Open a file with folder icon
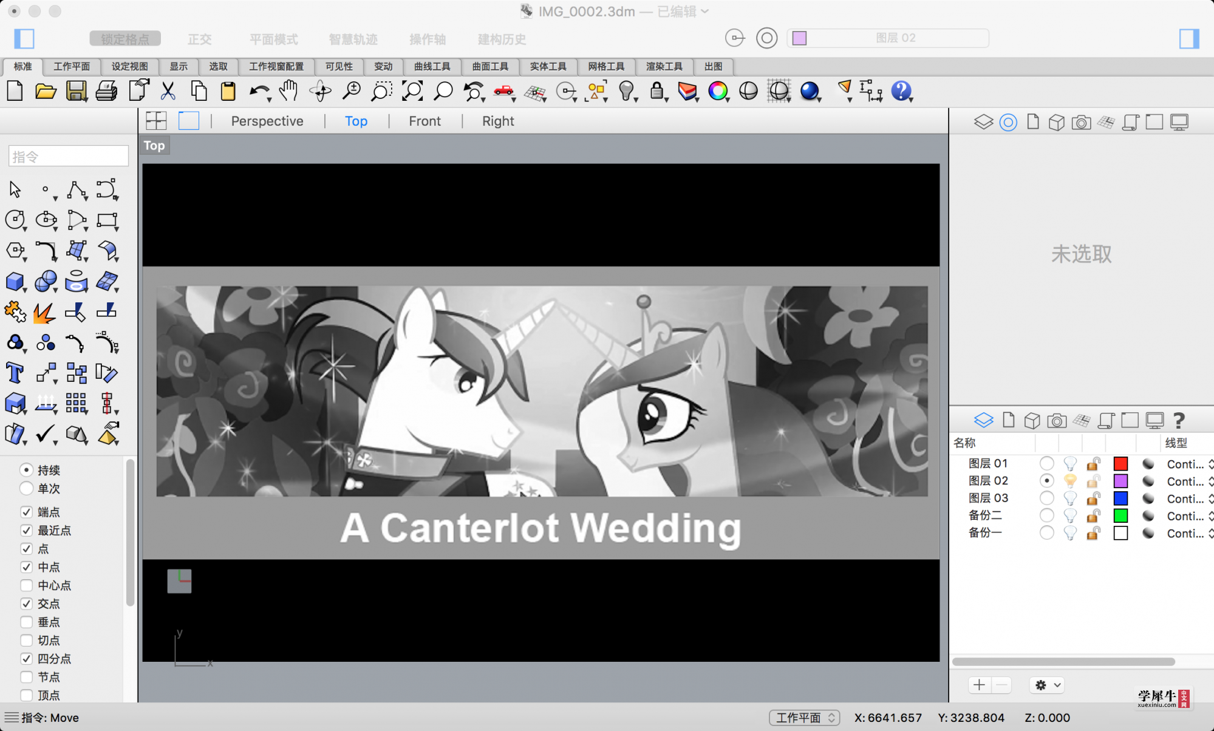Viewport: 1214px width, 731px height. tap(46, 91)
